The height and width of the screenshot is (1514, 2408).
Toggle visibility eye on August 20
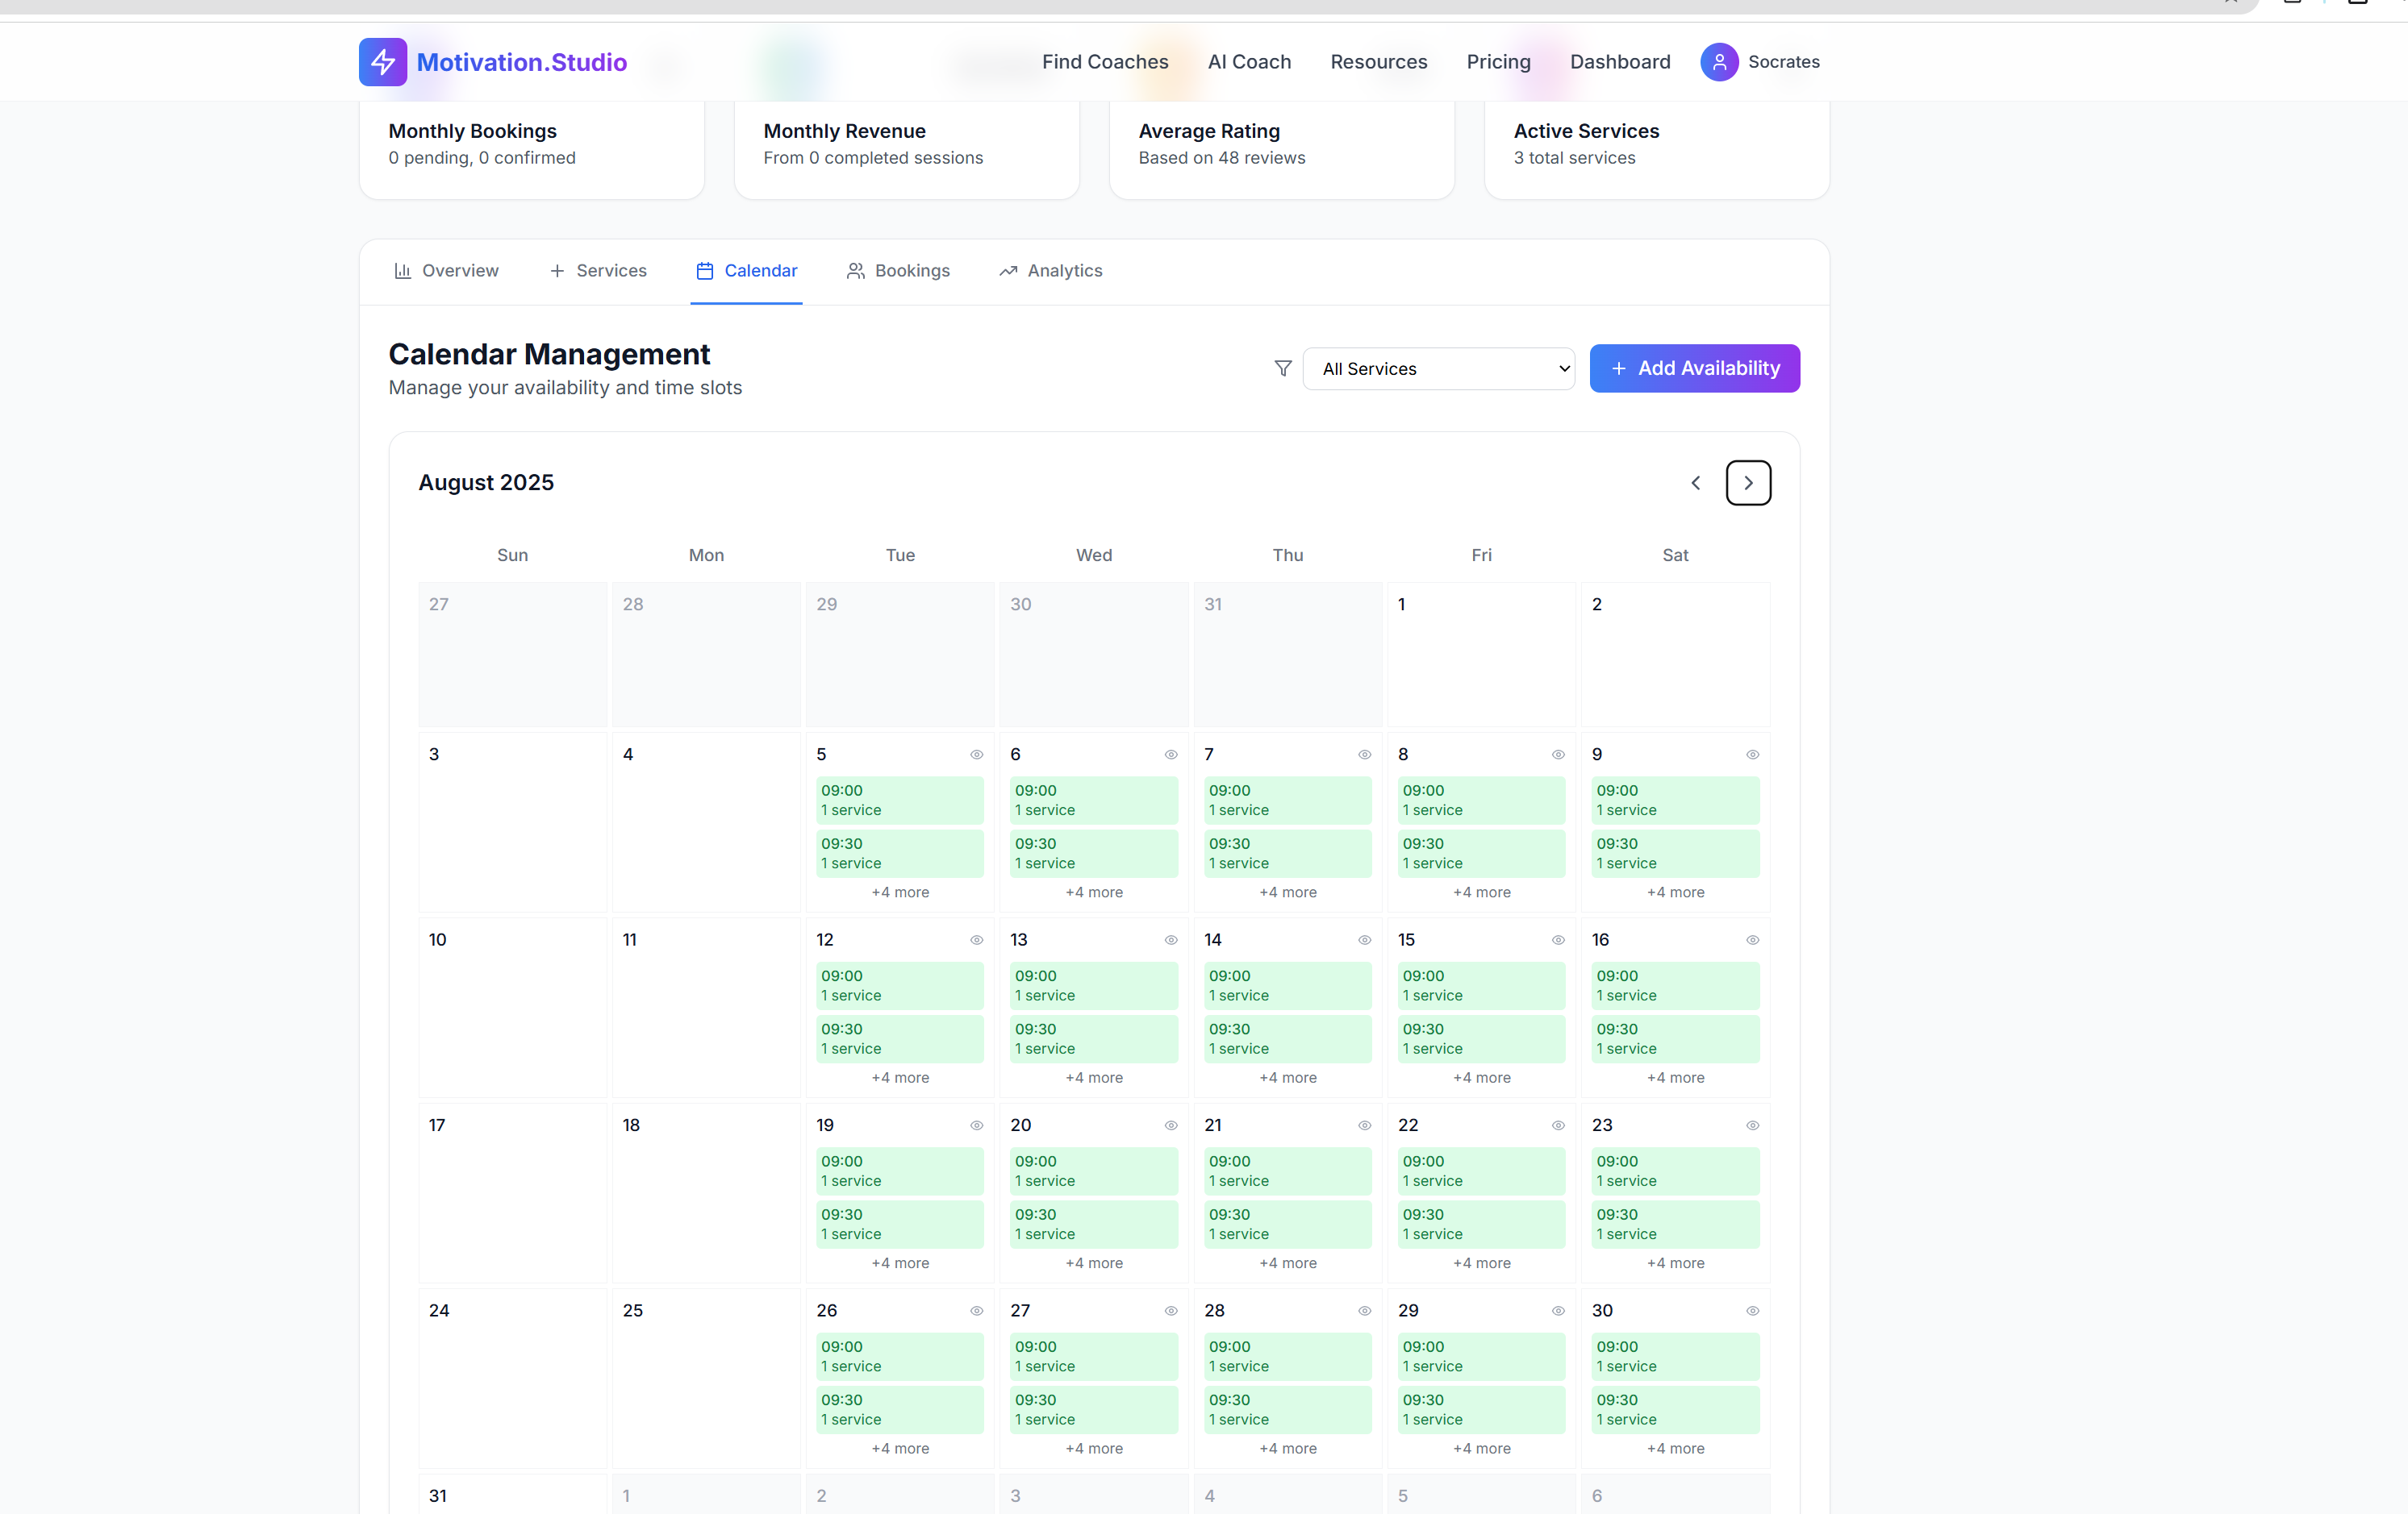point(1170,1125)
